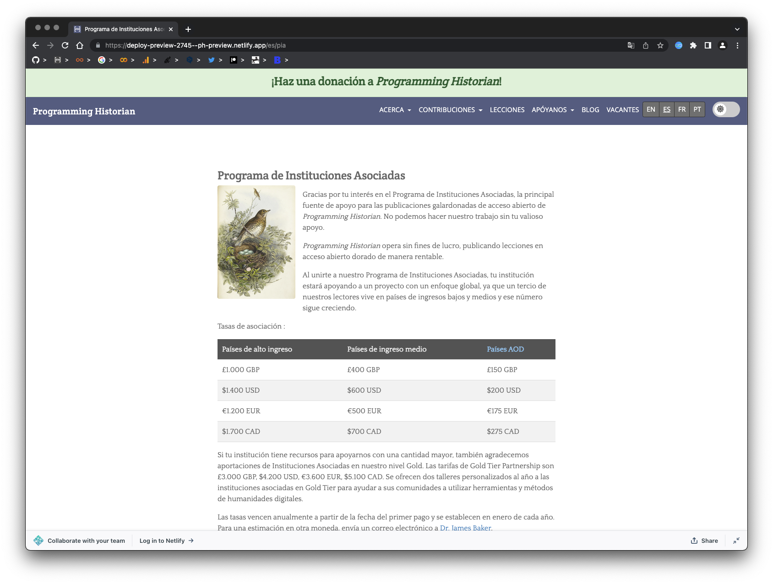Reload the page with the refresh icon

[x=64, y=45]
